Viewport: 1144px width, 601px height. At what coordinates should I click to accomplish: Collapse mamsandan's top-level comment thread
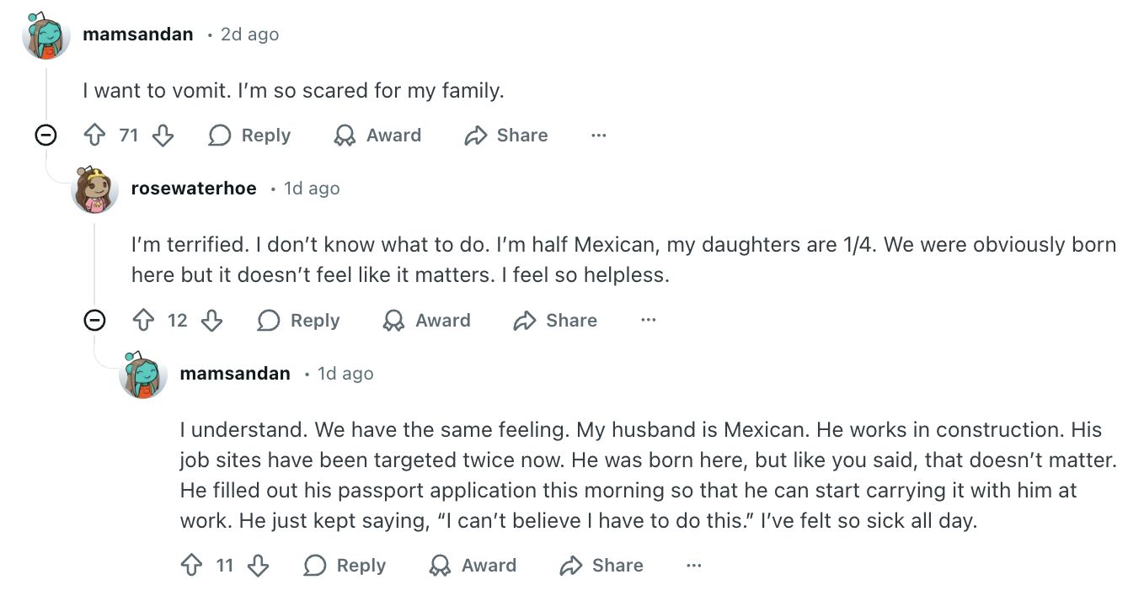click(45, 135)
